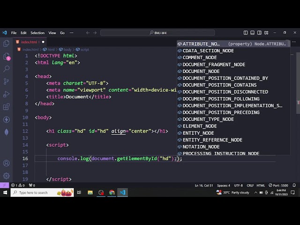The width and height of the screenshot is (300, 225).
Task: Select the CDATA_SECTION_NODE suggestion
Action: tap(233, 51)
